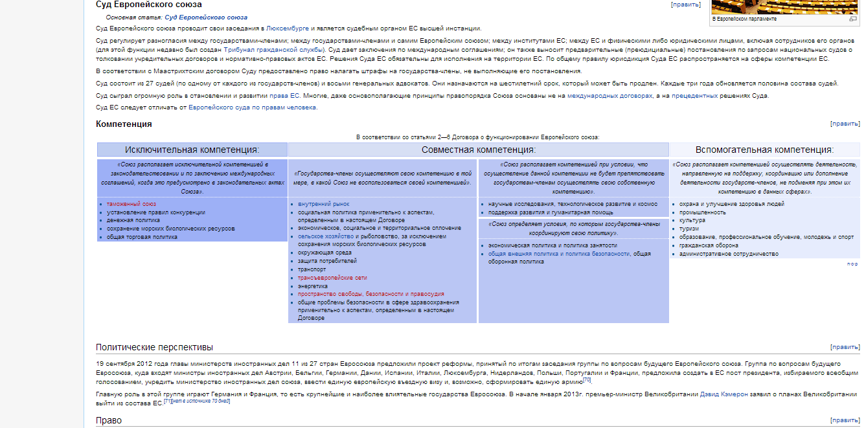Click 'поддержка развития и гуманитарная помощь' item

[551, 212]
